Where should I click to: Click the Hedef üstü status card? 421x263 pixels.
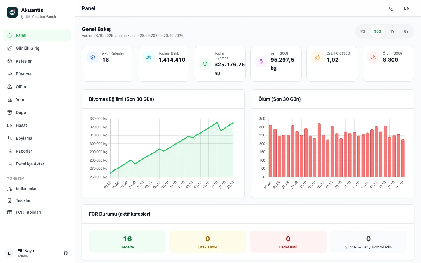point(288,242)
